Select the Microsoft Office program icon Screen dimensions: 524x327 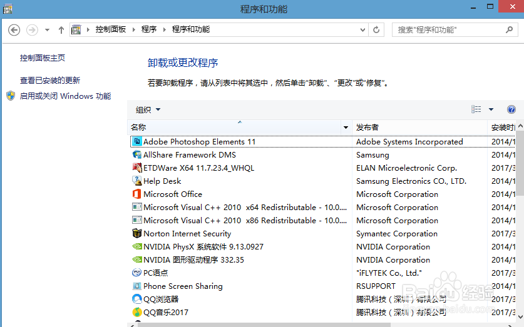[137, 194]
